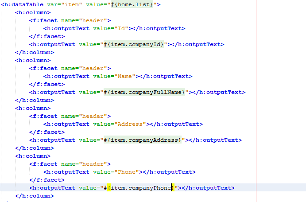Click the #{item.companyId} expression

(x=134, y=44)
